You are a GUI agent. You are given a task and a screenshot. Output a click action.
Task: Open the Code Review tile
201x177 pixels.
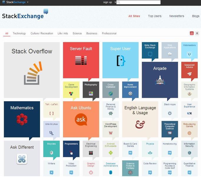point(150,168)
